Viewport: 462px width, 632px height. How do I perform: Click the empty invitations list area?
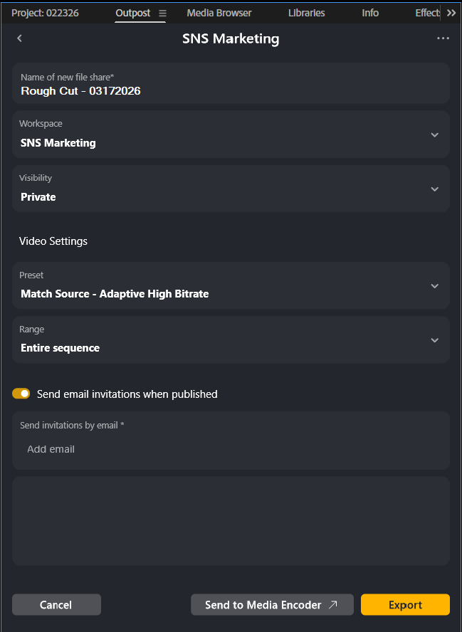click(231, 521)
